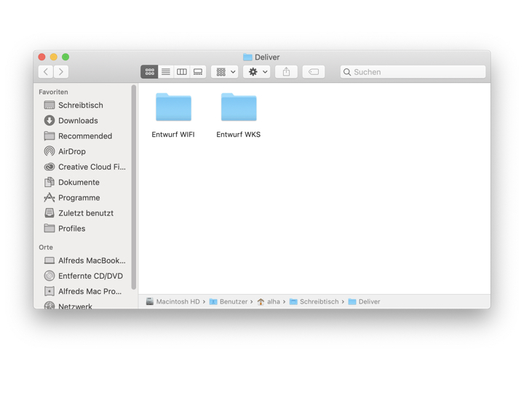Click the Orte section header

tap(46, 247)
